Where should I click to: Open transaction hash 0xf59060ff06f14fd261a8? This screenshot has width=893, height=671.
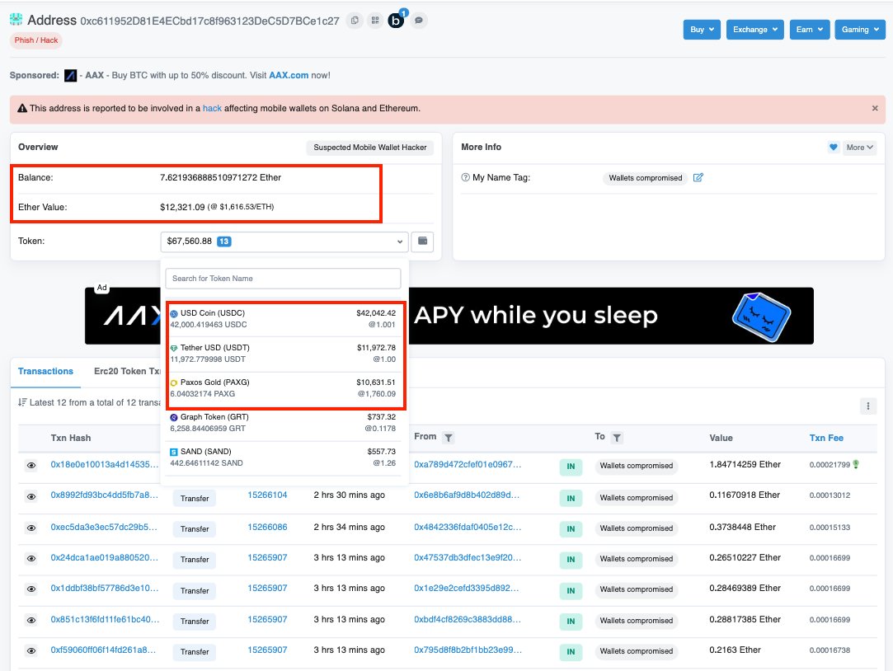click(103, 650)
